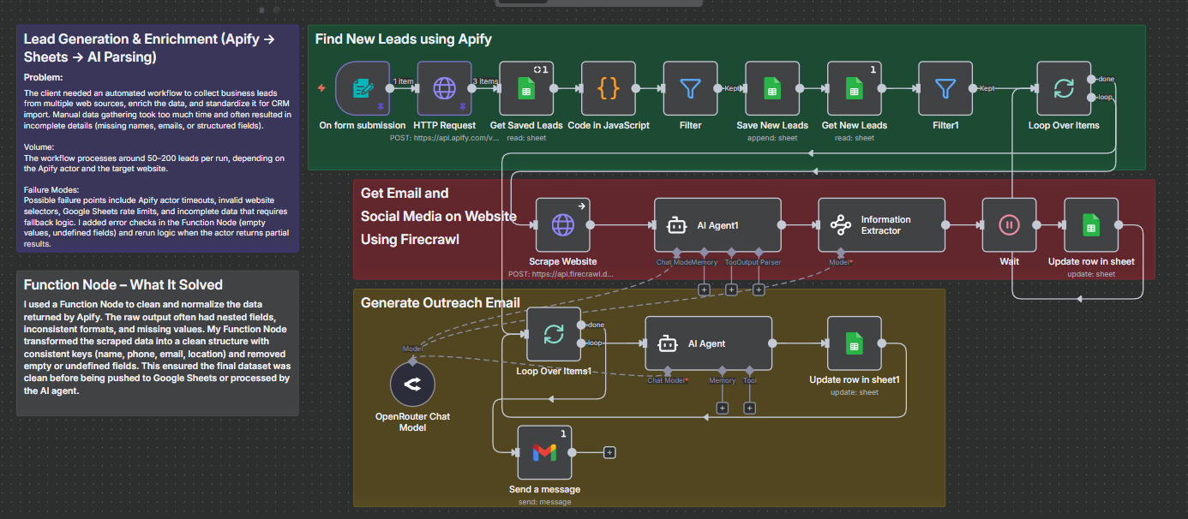
Task: Open the Save New Leads sheet node
Action: (772, 88)
